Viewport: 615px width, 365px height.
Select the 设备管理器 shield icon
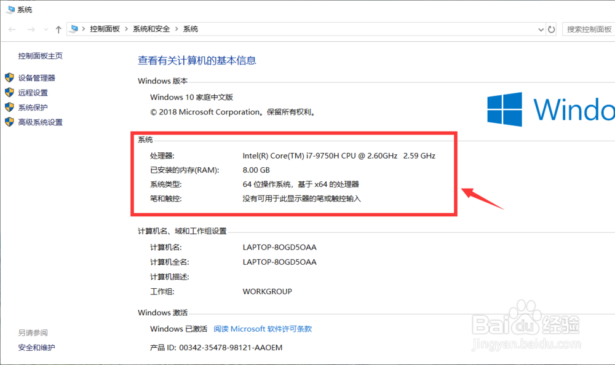tap(9, 78)
